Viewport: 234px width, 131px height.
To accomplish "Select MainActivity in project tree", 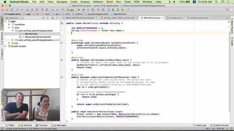I will [x=31, y=34].
